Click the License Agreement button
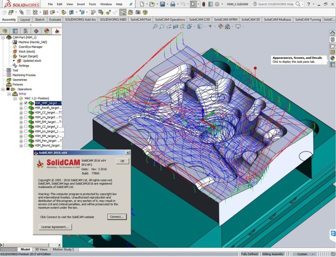336x257 pixels. (55, 227)
